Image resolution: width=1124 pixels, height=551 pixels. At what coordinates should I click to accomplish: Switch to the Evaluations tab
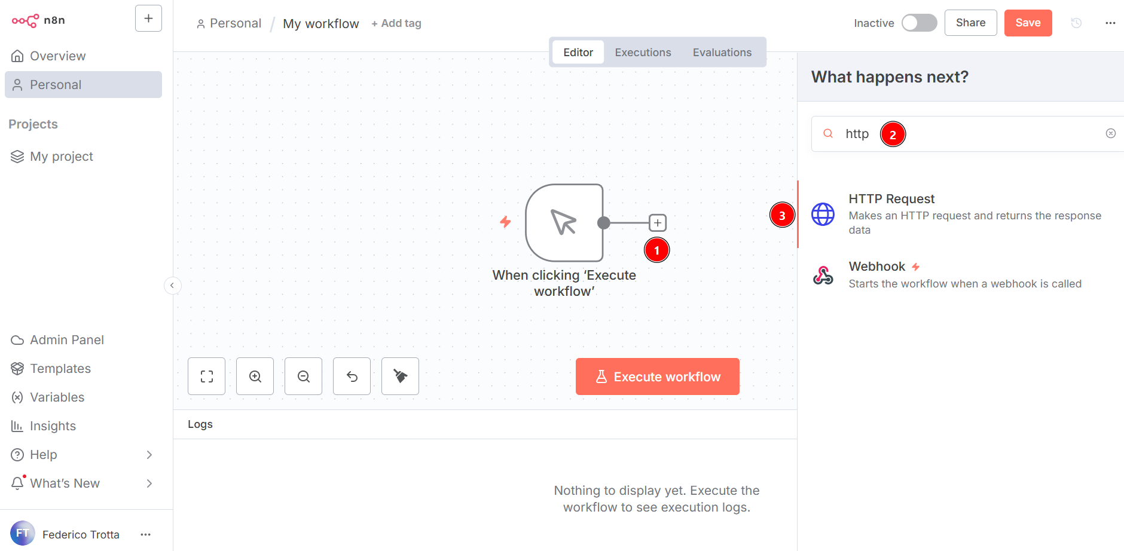722,53
